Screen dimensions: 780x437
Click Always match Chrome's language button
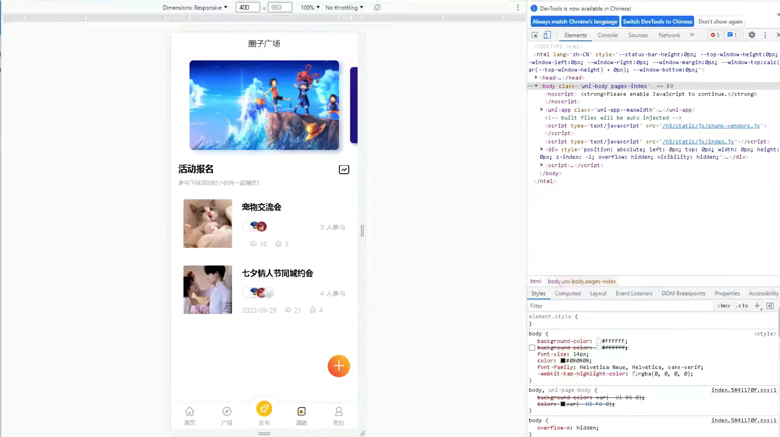click(575, 22)
